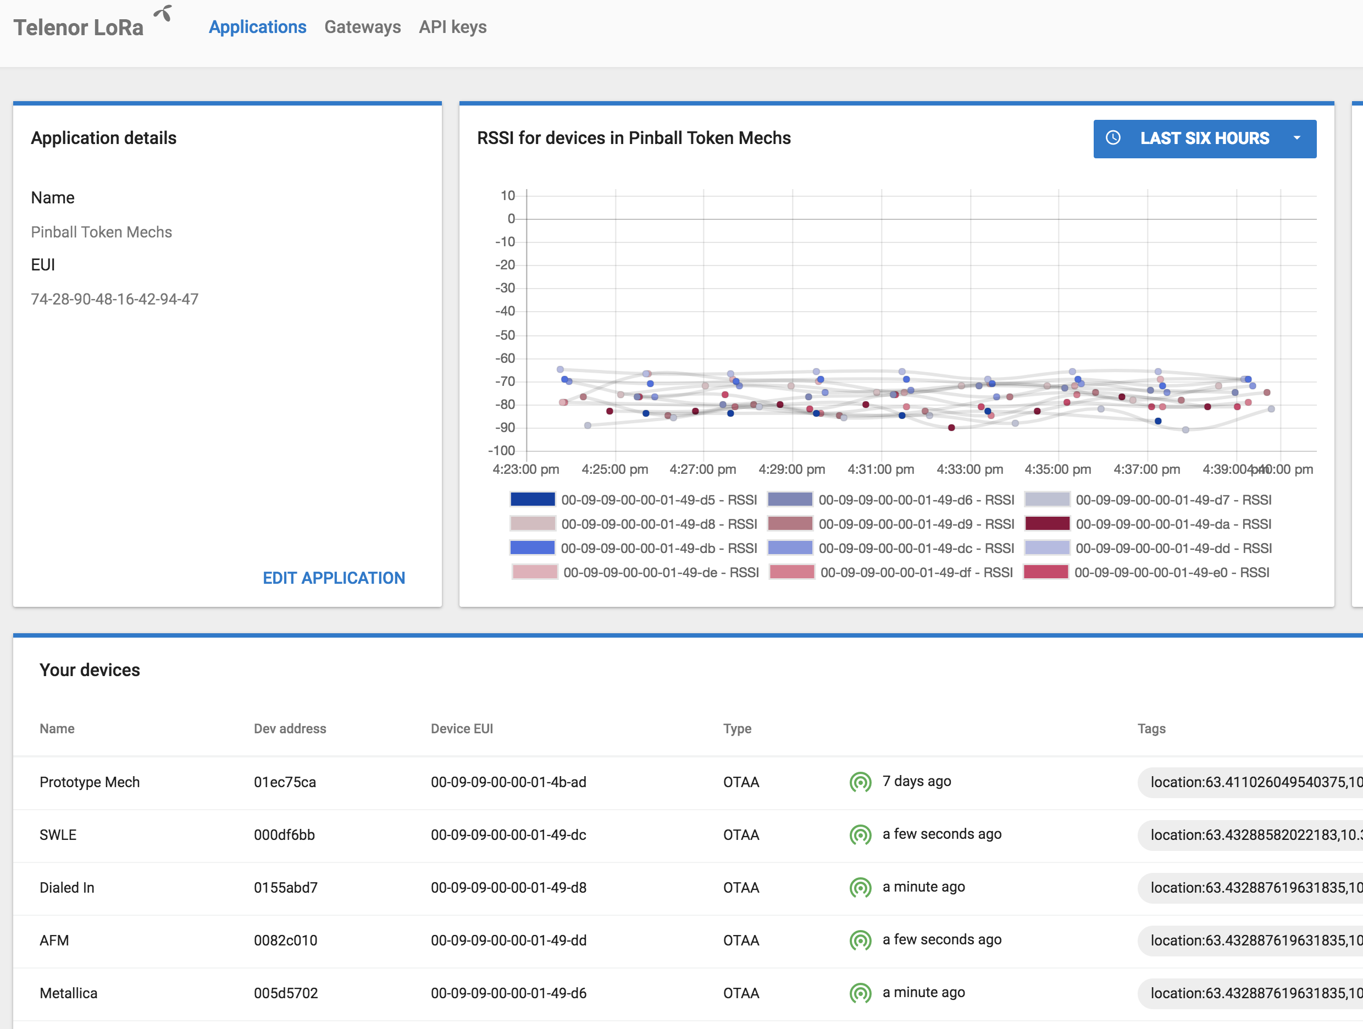Click signal icon in AFM row
1363x1029 pixels.
[860, 941]
